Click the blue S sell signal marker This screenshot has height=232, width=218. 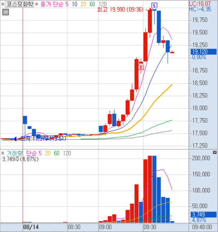pos(154,6)
